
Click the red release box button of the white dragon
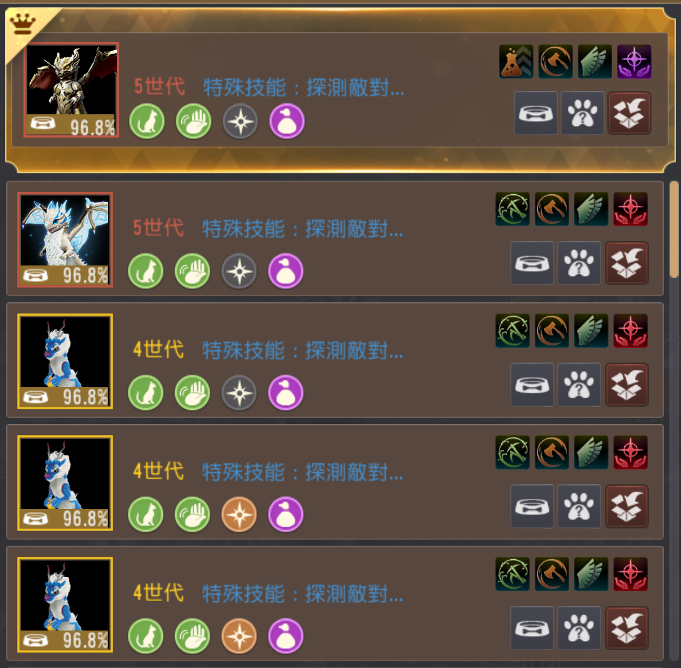[627, 263]
